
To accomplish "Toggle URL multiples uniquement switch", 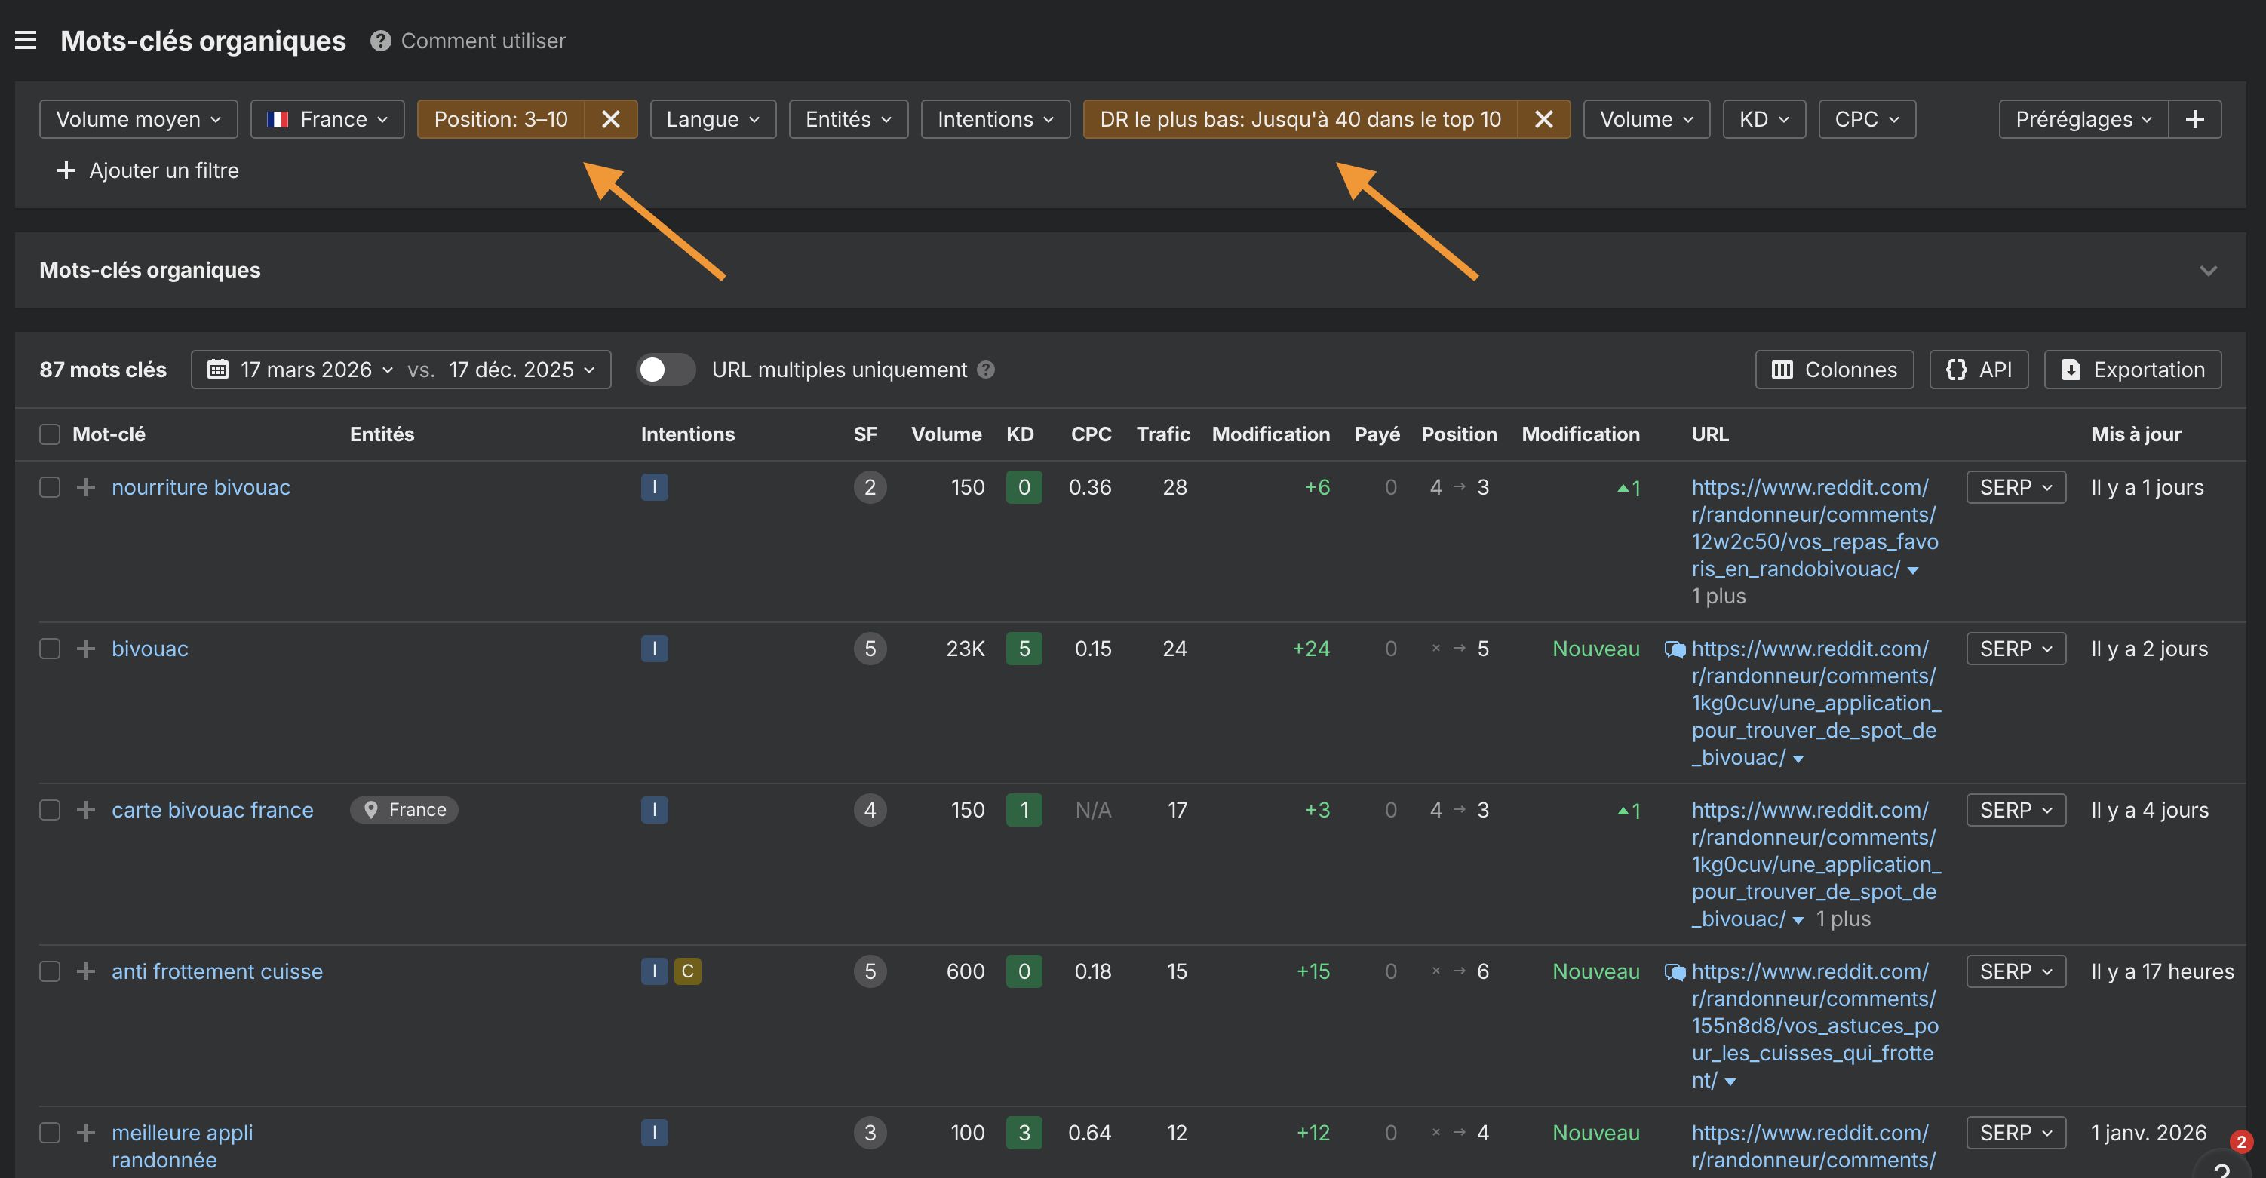I will pyautogui.click(x=665, y=370).
